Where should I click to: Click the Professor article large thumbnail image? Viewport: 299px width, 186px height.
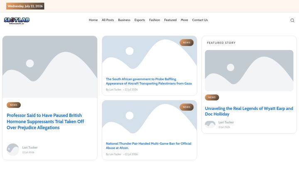50,67
